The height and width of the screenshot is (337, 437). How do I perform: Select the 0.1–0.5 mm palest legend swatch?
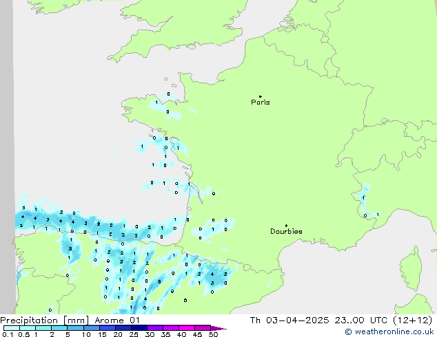[12, 328]
